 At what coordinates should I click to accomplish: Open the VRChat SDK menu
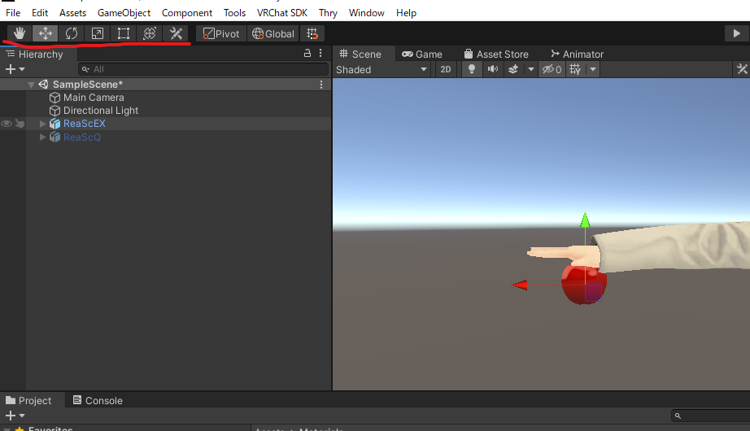coord(282,13)
